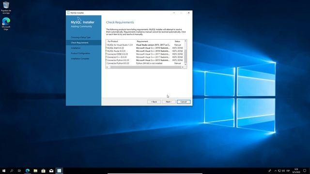Select the MySQL for Visual Studio 1.2.9 row
The height and width of the screenshot is (174, 310).
pos(145,45)
